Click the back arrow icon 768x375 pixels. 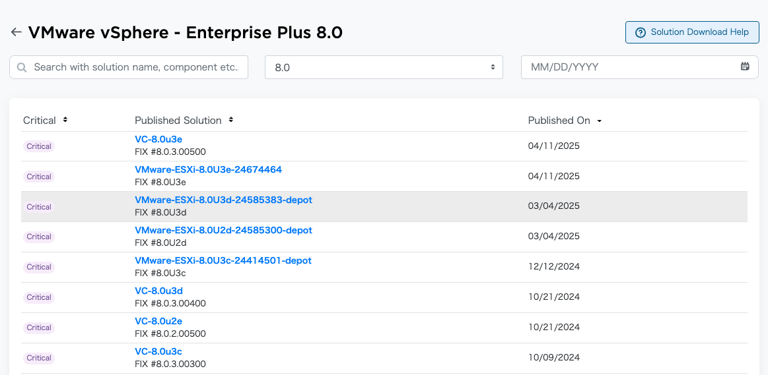[x=16, y=32]
